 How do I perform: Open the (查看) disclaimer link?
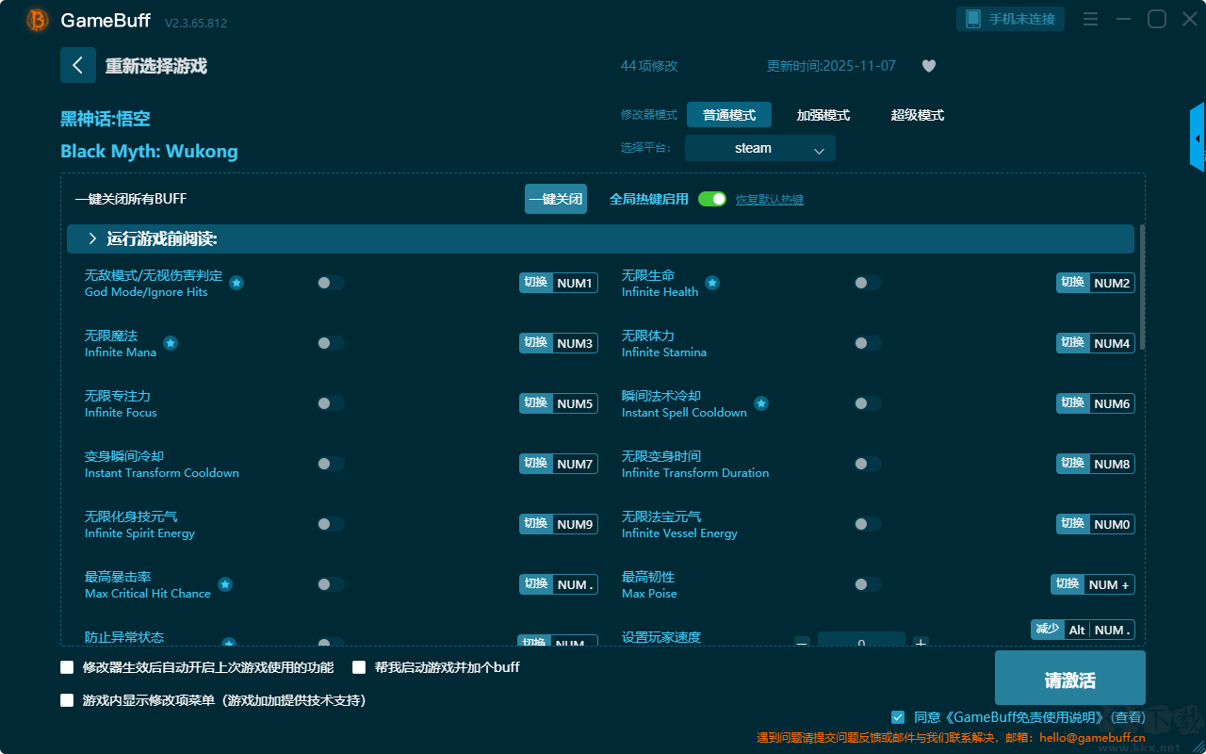pyautogui.click(x=1126, y=718)
